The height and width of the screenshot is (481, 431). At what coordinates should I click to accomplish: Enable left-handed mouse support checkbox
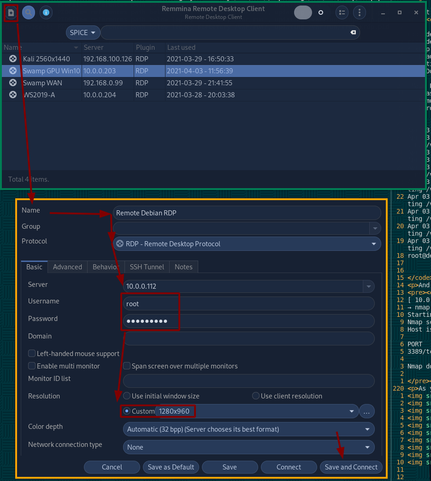click(31, 353)
